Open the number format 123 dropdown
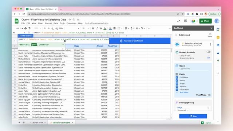 point(61,28)
